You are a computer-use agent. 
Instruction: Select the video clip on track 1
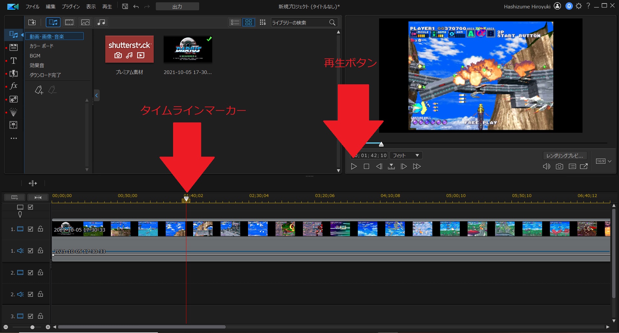pyautogui.click(x=331, y=228)
